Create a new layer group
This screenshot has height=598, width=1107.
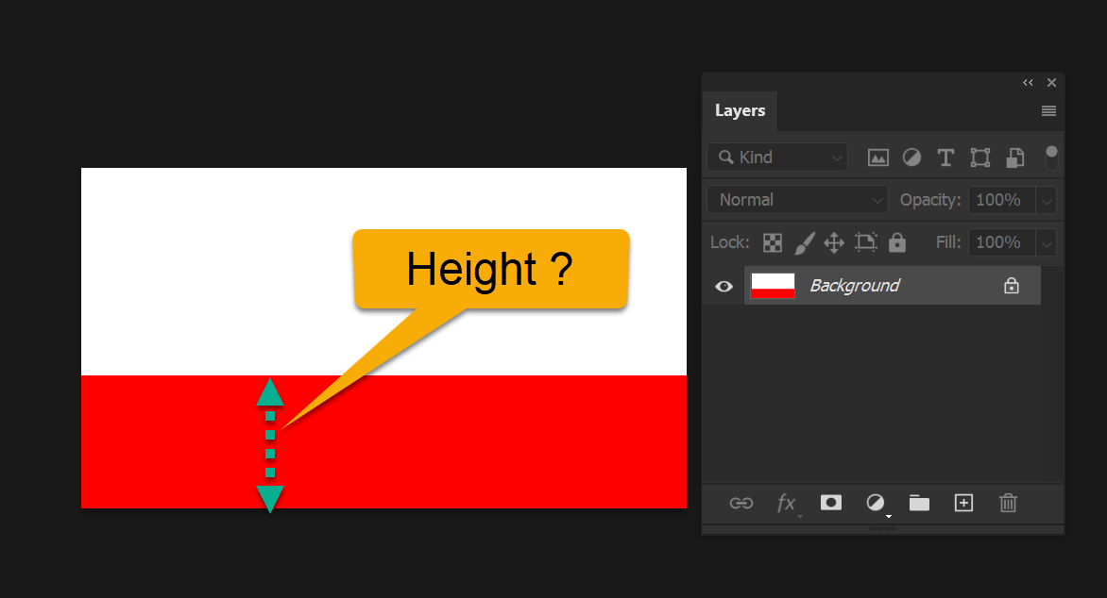tap(919, 503)
